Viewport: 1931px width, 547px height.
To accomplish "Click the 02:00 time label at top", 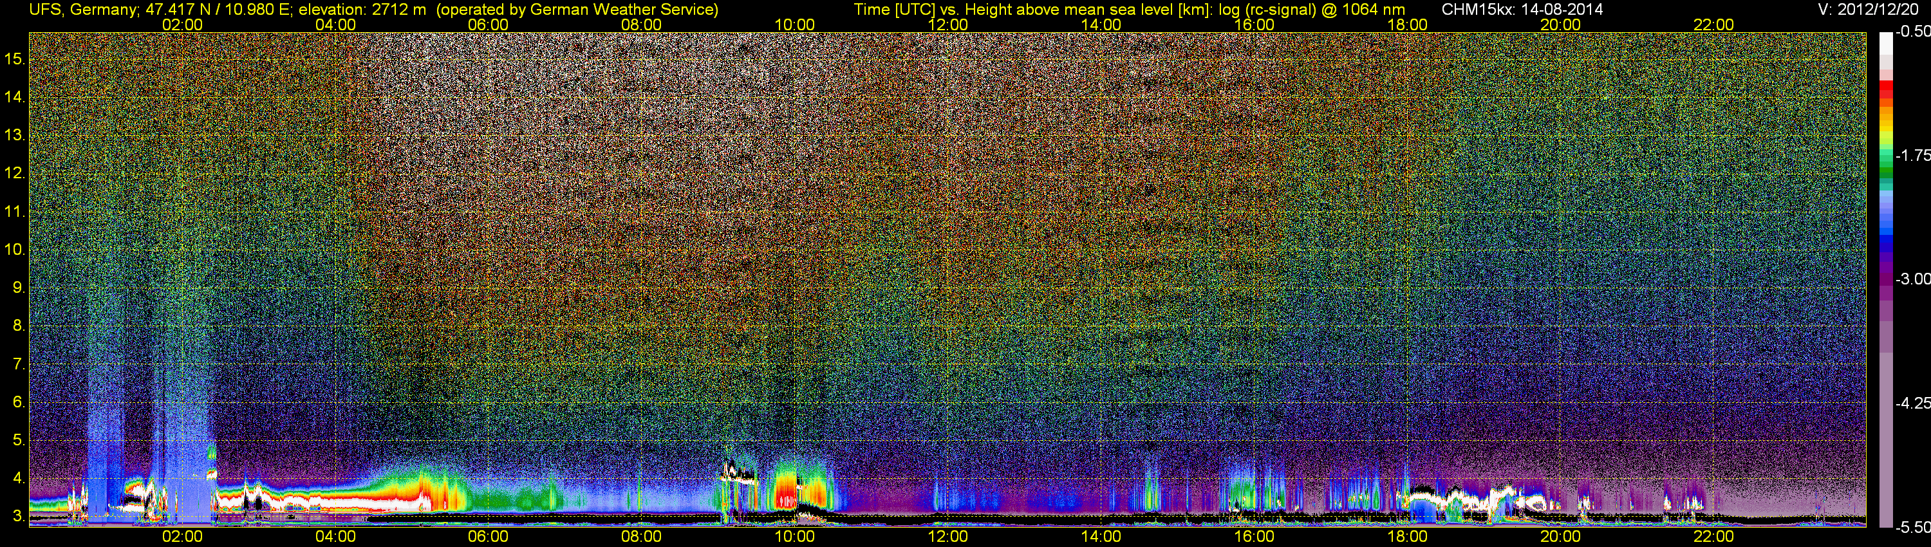I will (x=182, y=24).
